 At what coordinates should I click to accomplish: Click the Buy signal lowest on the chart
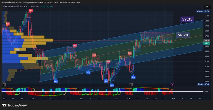pos(112,86)
